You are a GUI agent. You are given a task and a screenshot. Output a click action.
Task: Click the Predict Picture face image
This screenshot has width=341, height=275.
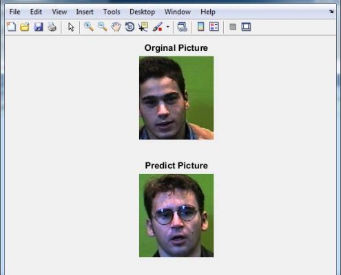click(176, 215)
